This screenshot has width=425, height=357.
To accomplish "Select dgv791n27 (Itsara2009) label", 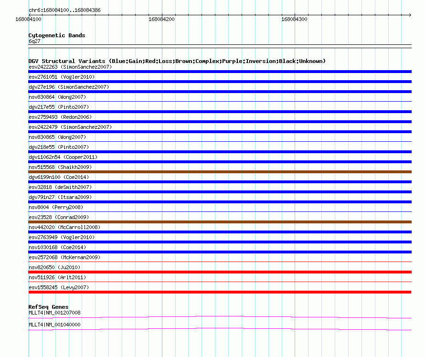I will [60, 197].
